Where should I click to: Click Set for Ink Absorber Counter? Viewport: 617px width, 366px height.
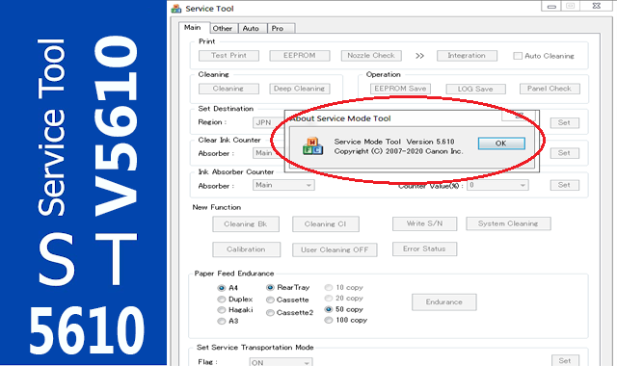tap(564, 185)
